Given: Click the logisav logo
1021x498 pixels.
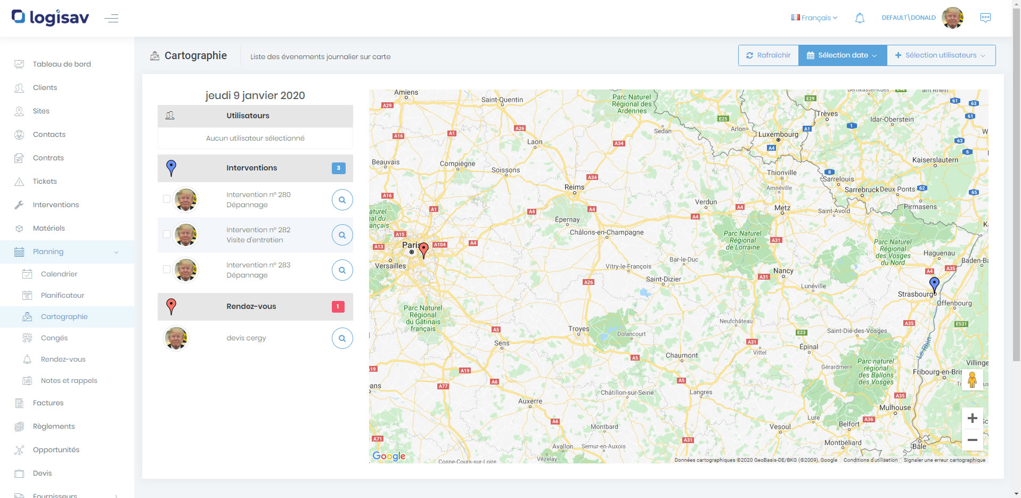Looking at the screenshot, I should coord(50,18).
